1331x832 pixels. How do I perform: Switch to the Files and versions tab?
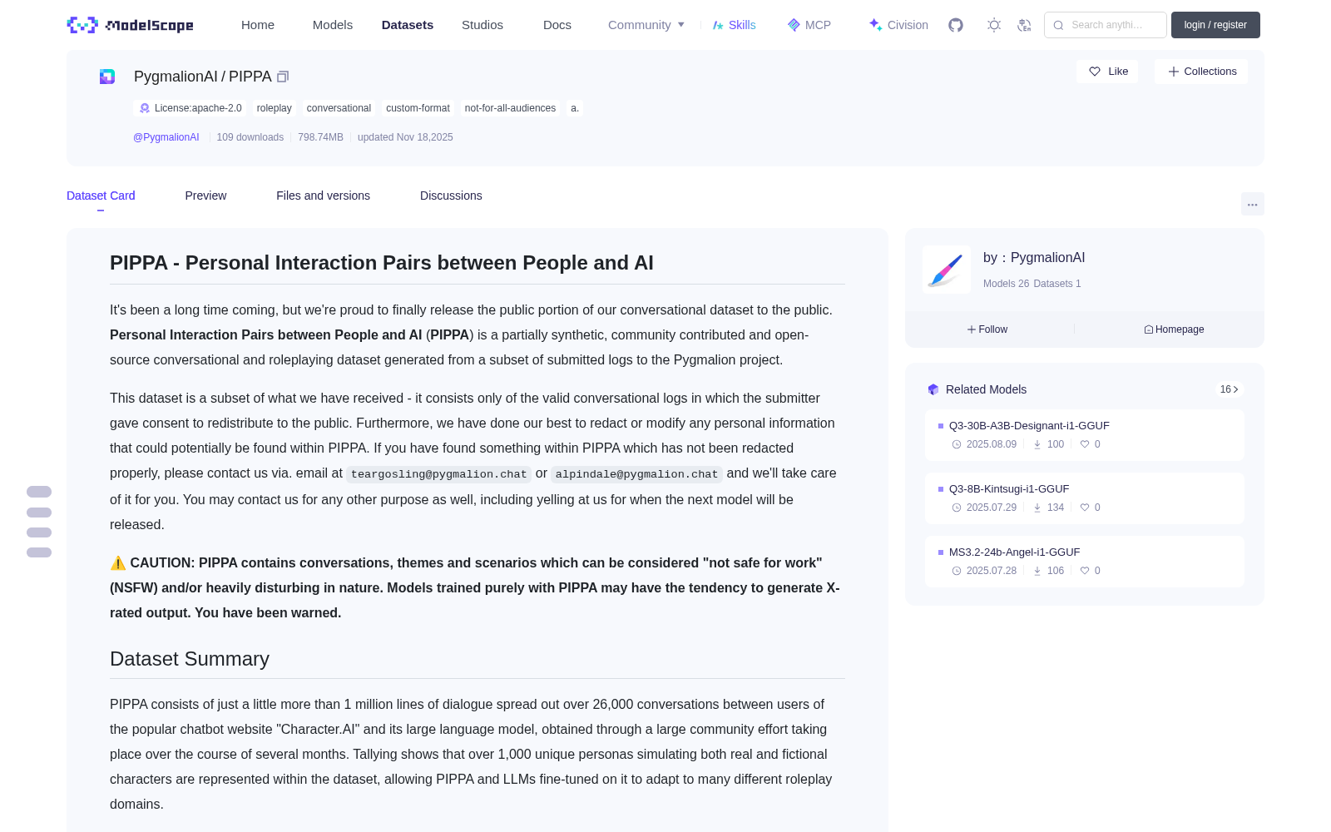(323, 196)
